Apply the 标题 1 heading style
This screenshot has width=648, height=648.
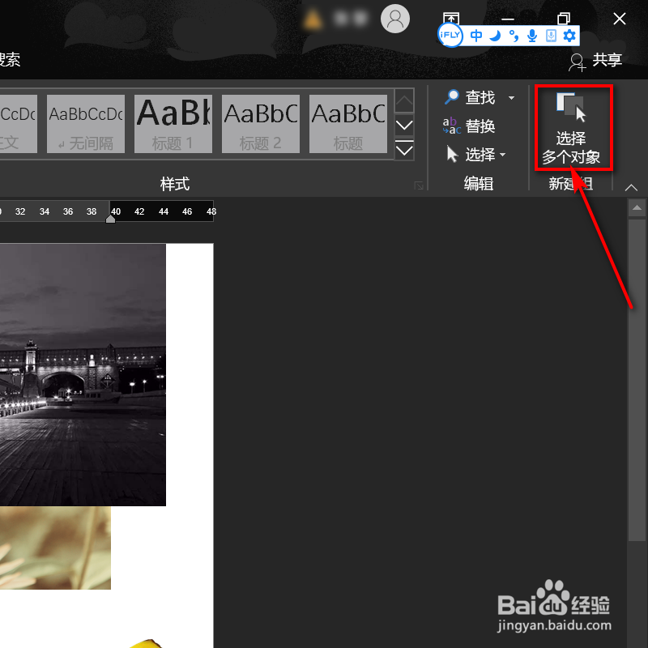tap(173, 124)
